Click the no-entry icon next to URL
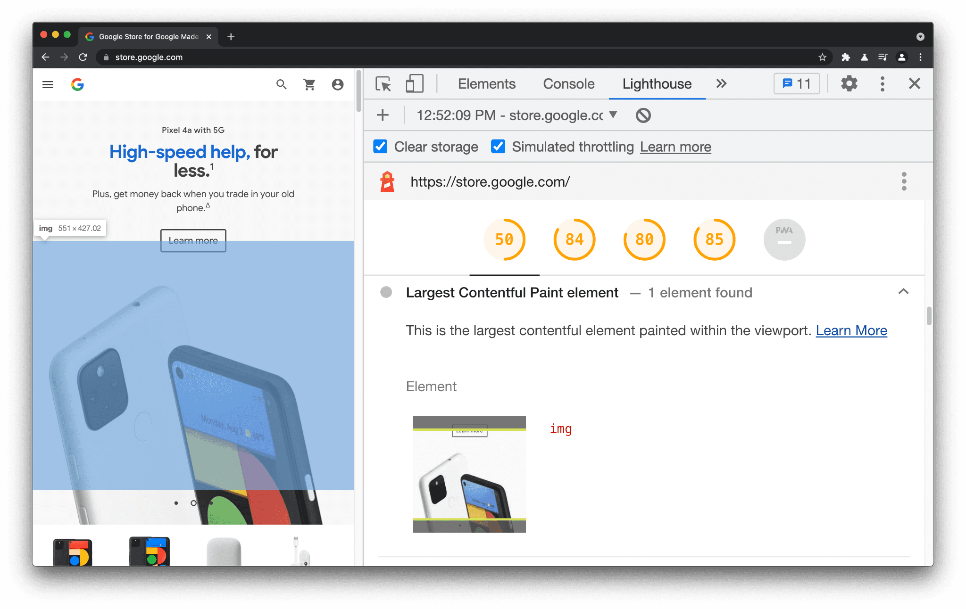This screenshot has width=966, height=609. pos(643,115)
